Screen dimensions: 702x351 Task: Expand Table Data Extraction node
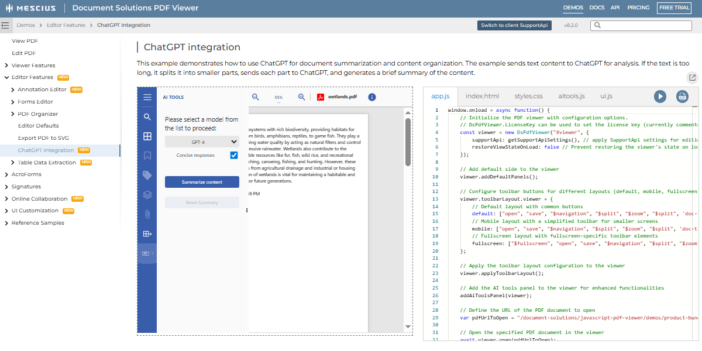click(x=12, y=163)
